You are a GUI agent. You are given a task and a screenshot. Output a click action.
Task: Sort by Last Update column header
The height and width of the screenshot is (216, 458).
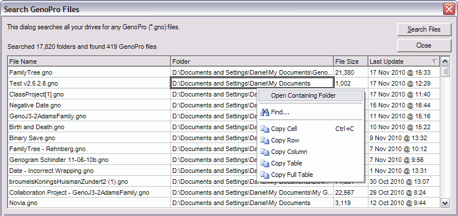[x=403, y=61]
